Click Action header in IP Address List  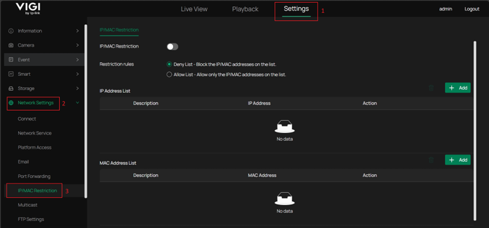pyautogui.click(x=370, y=103)
